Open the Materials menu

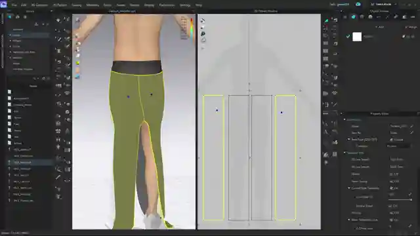click(x=93, y=5)
